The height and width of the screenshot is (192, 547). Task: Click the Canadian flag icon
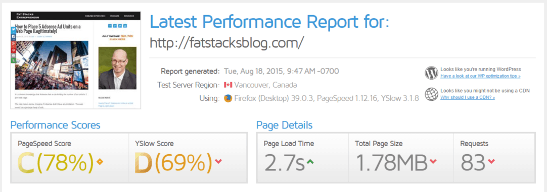coord(228,85)
